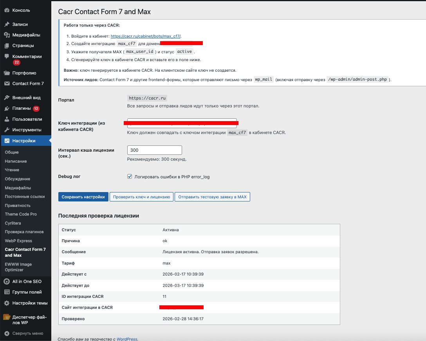426x341 pixels.
Task: Click the date 2026-03-17 10:39:39
Action: (x=183, y=285)
